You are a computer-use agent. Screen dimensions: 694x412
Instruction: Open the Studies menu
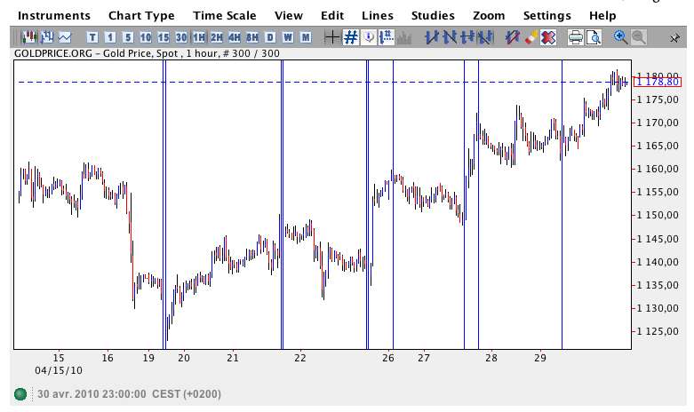click(x=433, y=15)
